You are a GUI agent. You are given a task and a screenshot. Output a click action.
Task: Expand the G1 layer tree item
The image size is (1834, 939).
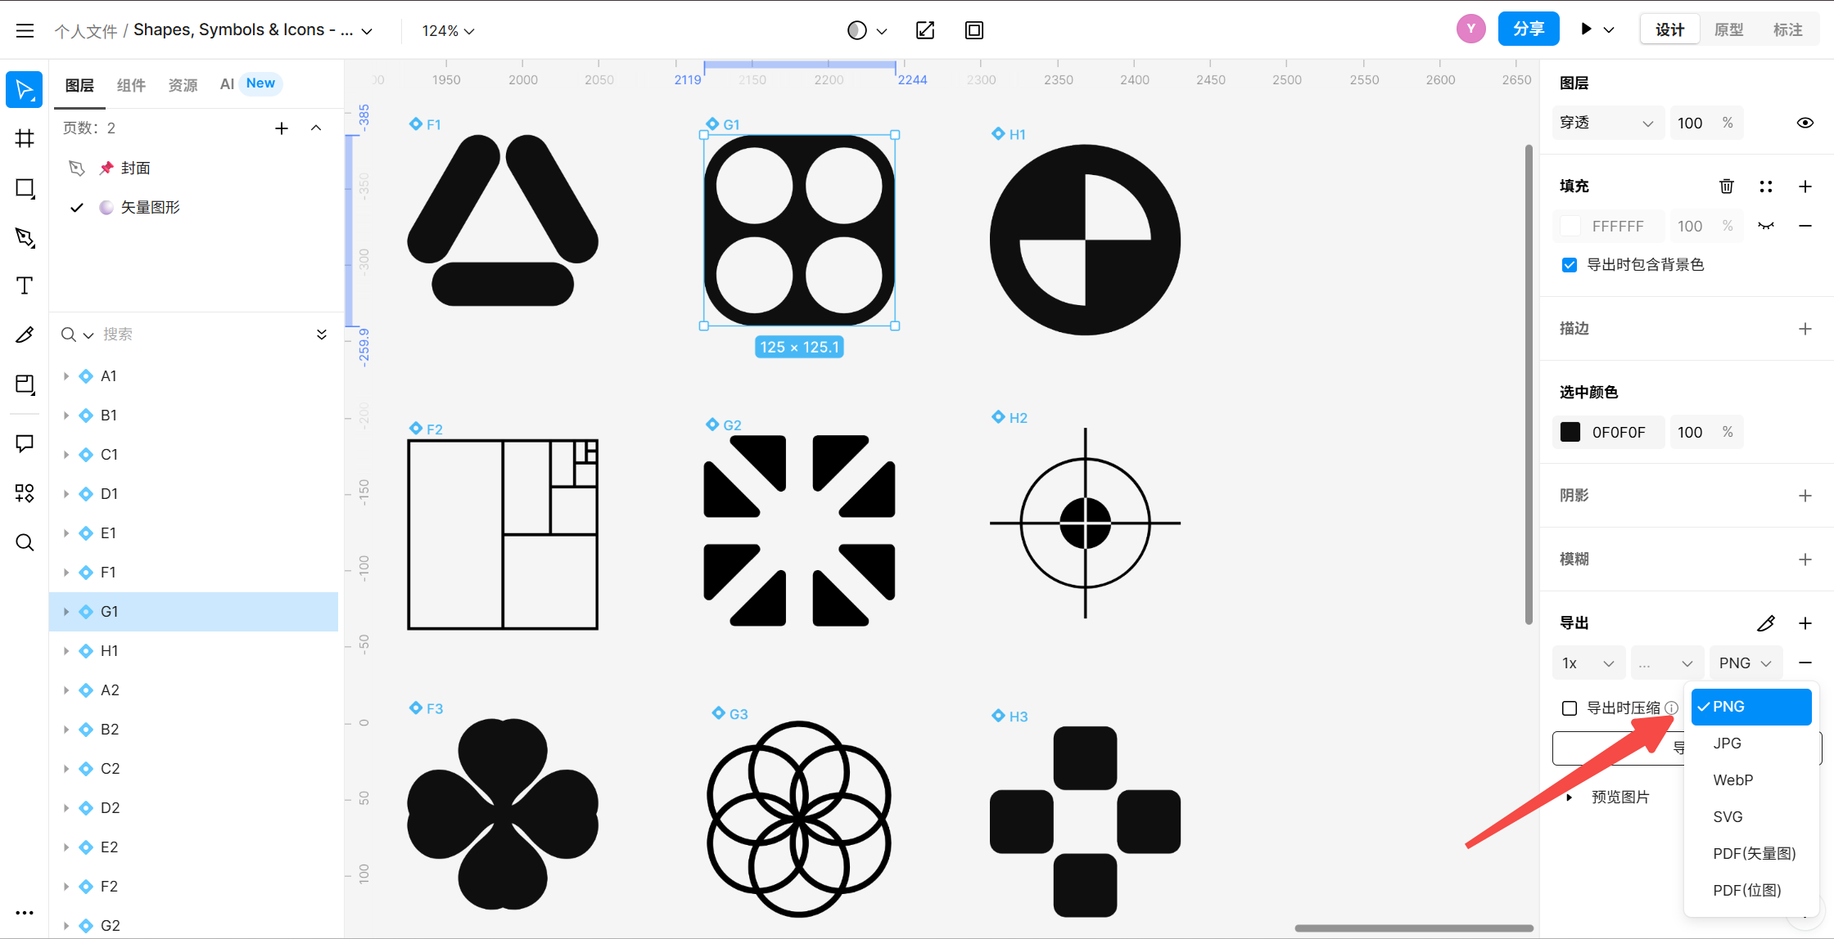click(x=66, y=612)
